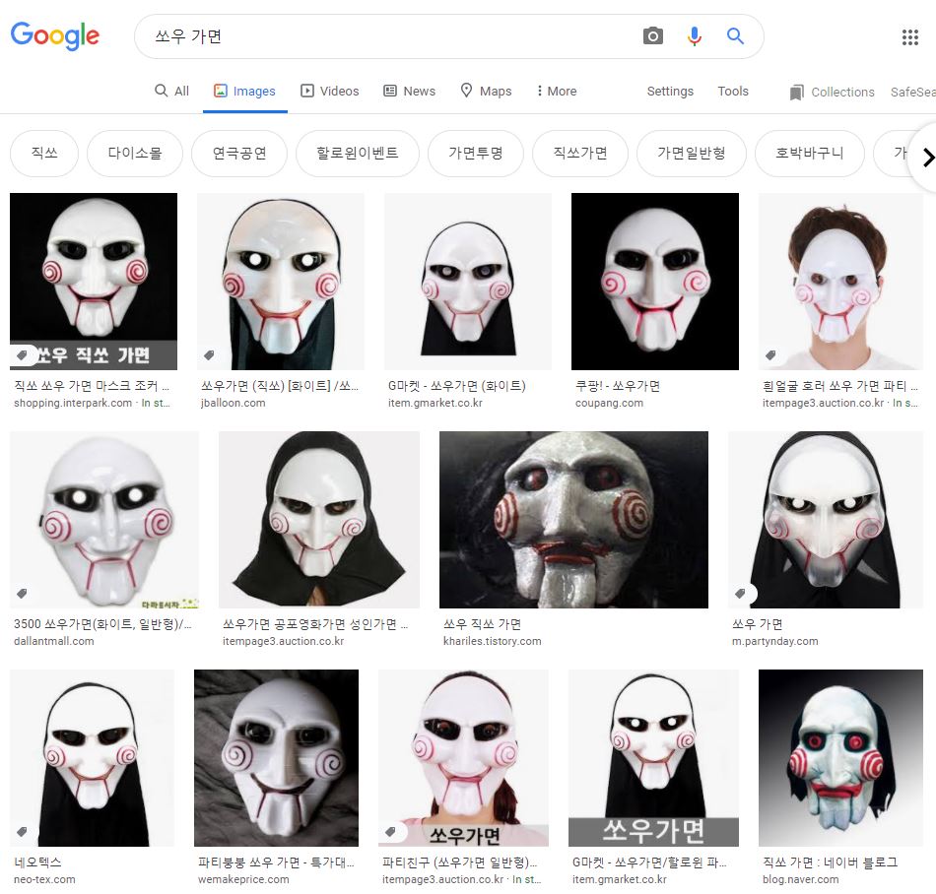The image size is (936, 894).
Task: Expand the More menu
Action: point(557,92)
